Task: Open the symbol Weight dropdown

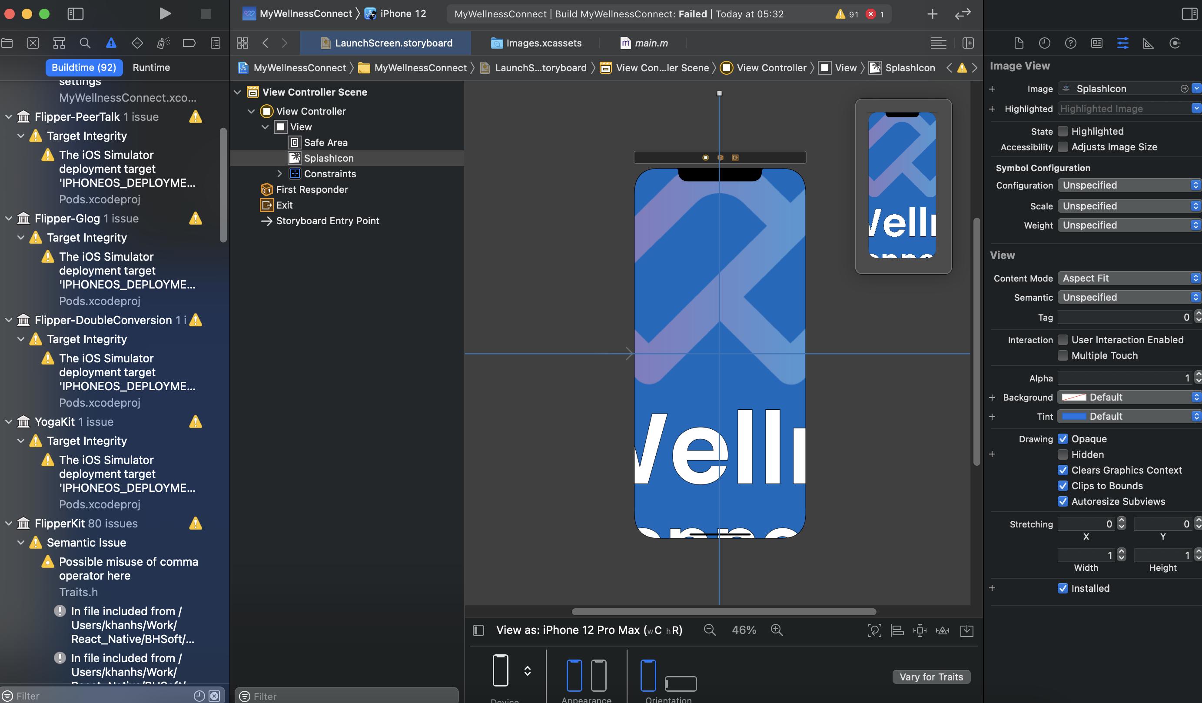Action: (1129, 225)
